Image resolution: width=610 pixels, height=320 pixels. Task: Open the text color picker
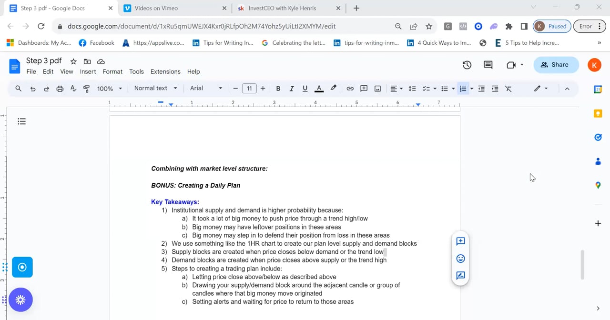point(318,88)
